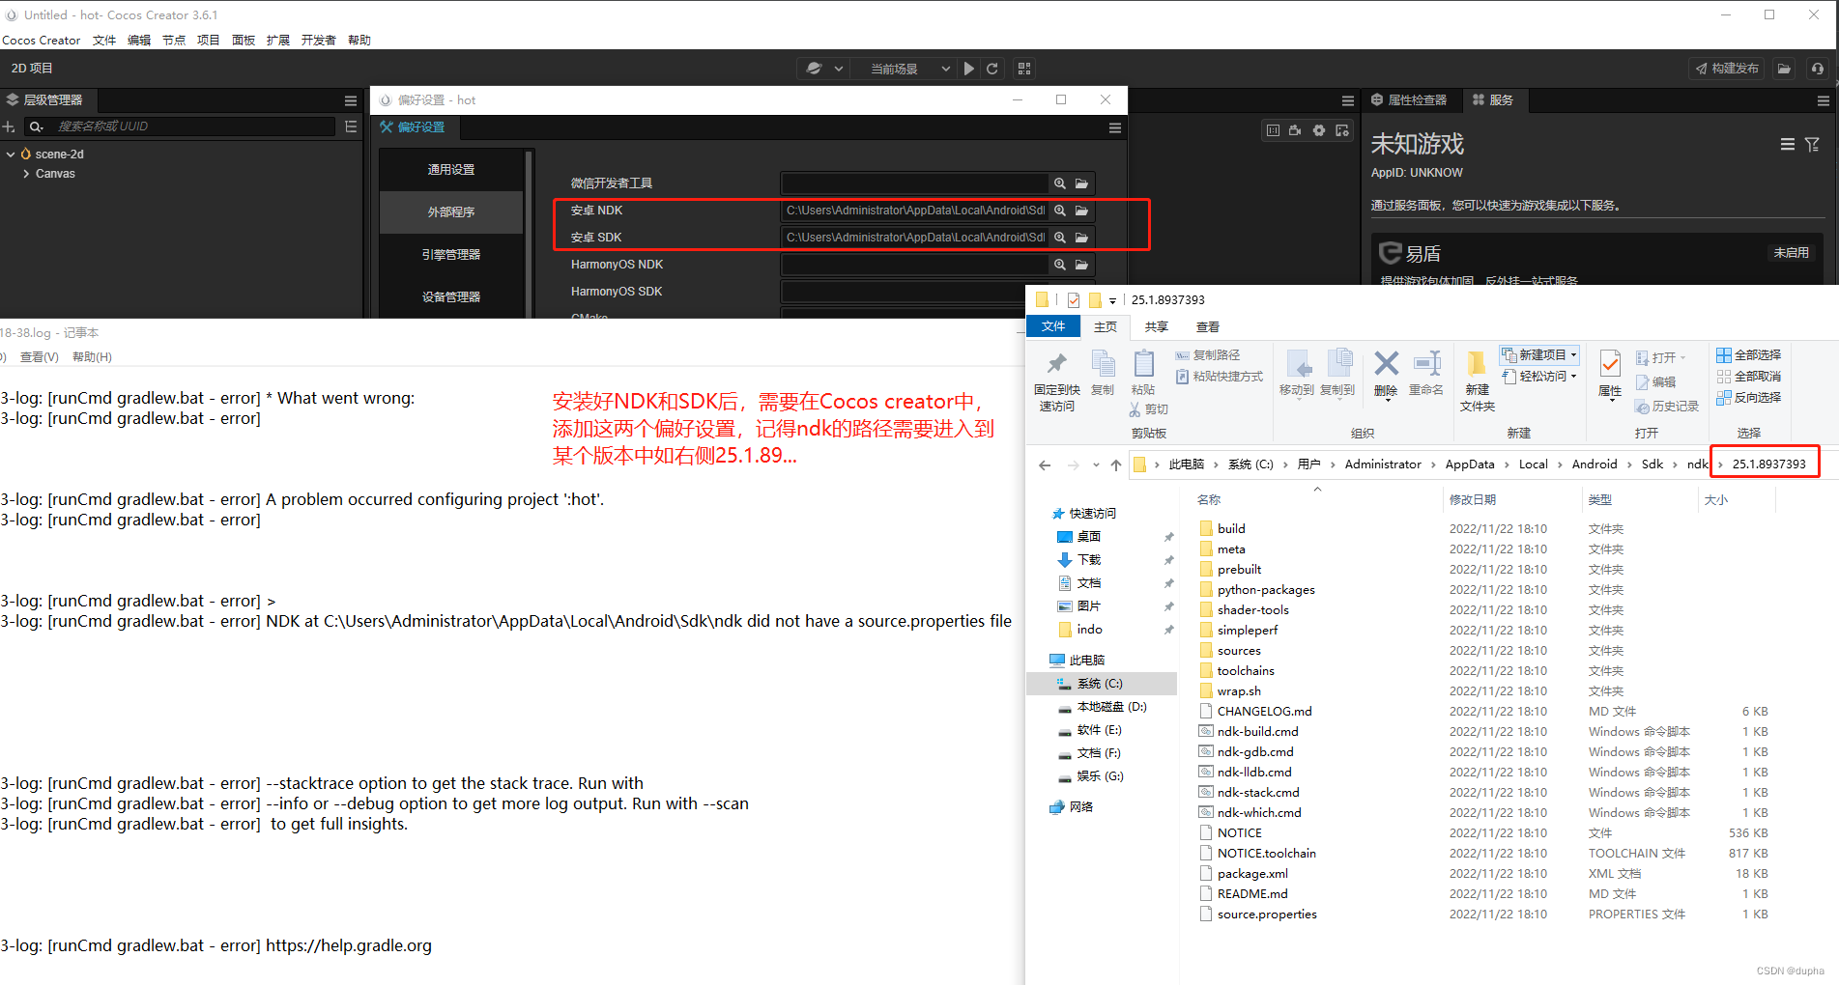
Task: Open the Easy access dropdown
Action: (1540, 377)
